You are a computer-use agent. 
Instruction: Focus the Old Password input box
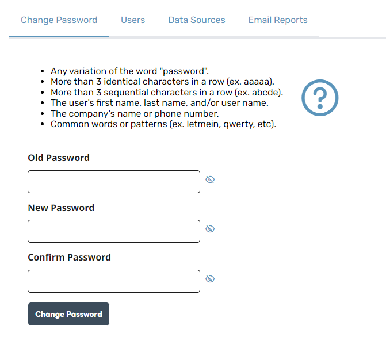tap(114, 182)
